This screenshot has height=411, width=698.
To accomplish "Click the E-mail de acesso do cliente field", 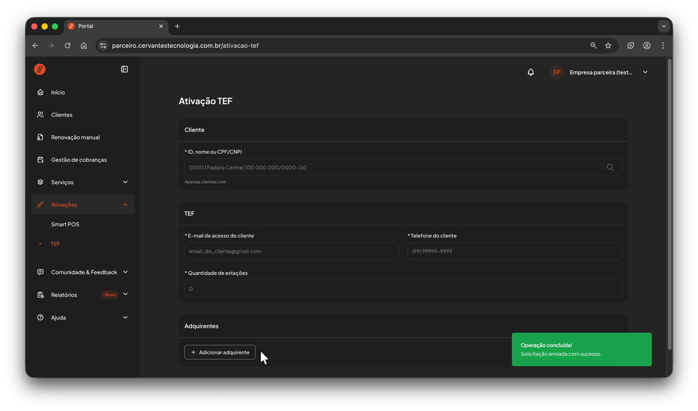I will tap(291, 251).
